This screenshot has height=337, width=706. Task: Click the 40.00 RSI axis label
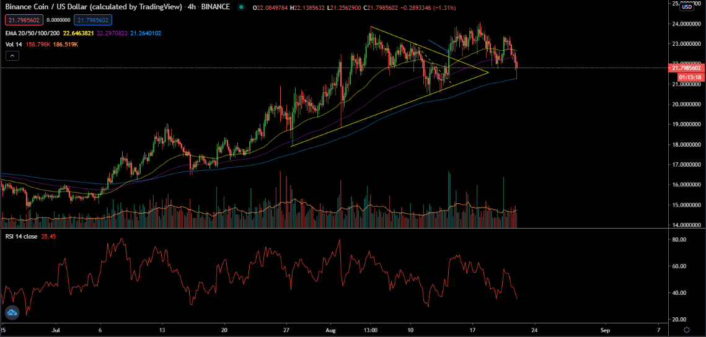coord(677,293)
